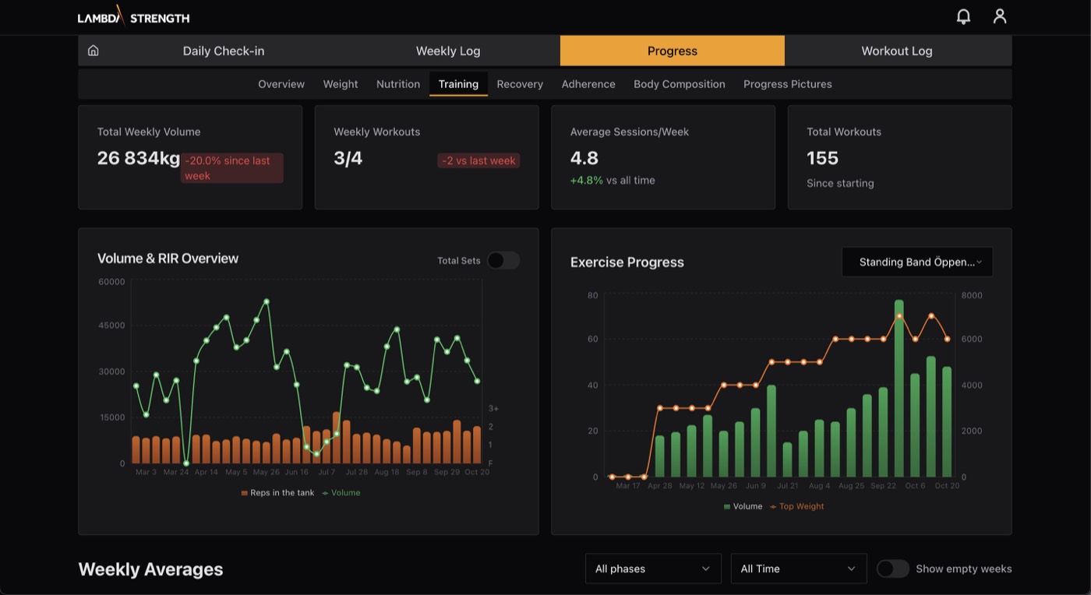Switch to the Weekly Log tab
This screenshot has height=595, width=1091.
448,51
